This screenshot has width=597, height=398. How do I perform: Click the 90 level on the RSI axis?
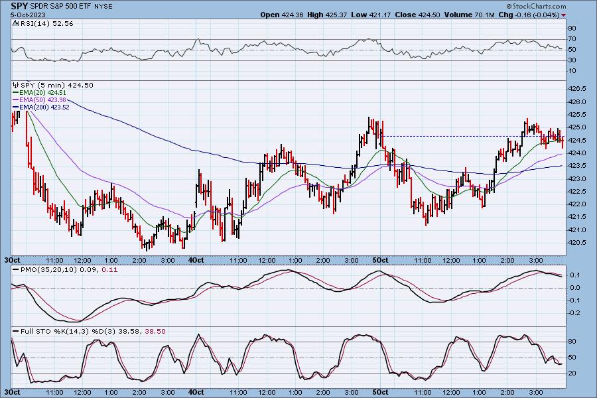click(572, 28)
